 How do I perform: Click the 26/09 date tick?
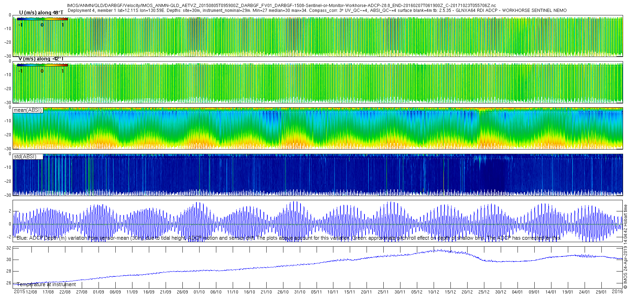pyautogui.click(x=182, y=292)
